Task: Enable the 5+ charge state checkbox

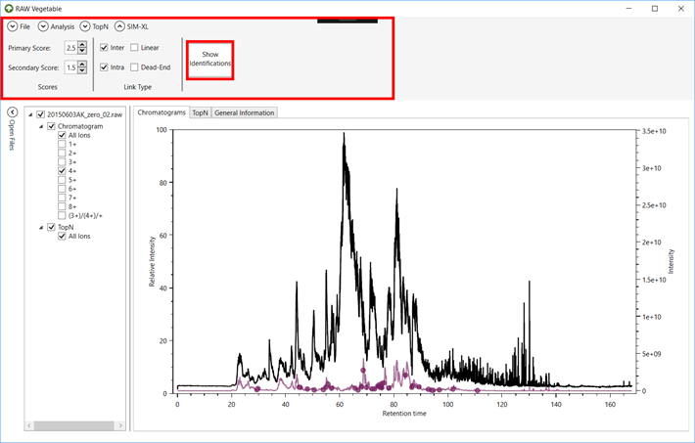Action: pyautogui.click(x=62, y=180)
